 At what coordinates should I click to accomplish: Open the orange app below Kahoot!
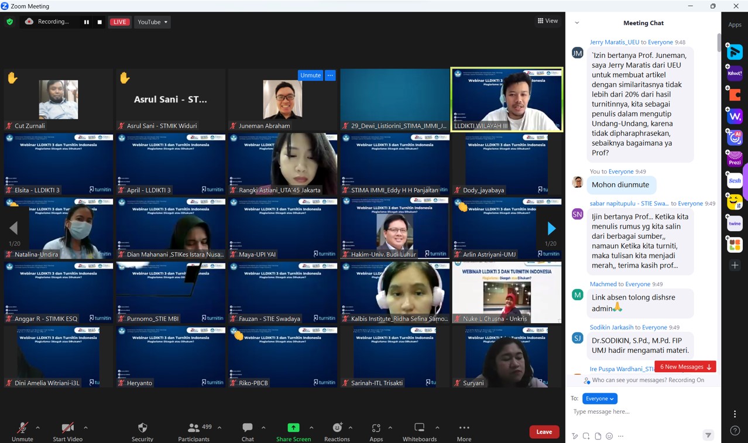735,95
